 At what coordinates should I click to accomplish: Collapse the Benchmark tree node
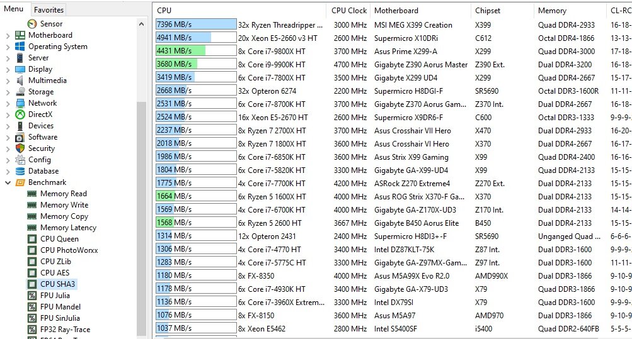[x=8, y=182]
